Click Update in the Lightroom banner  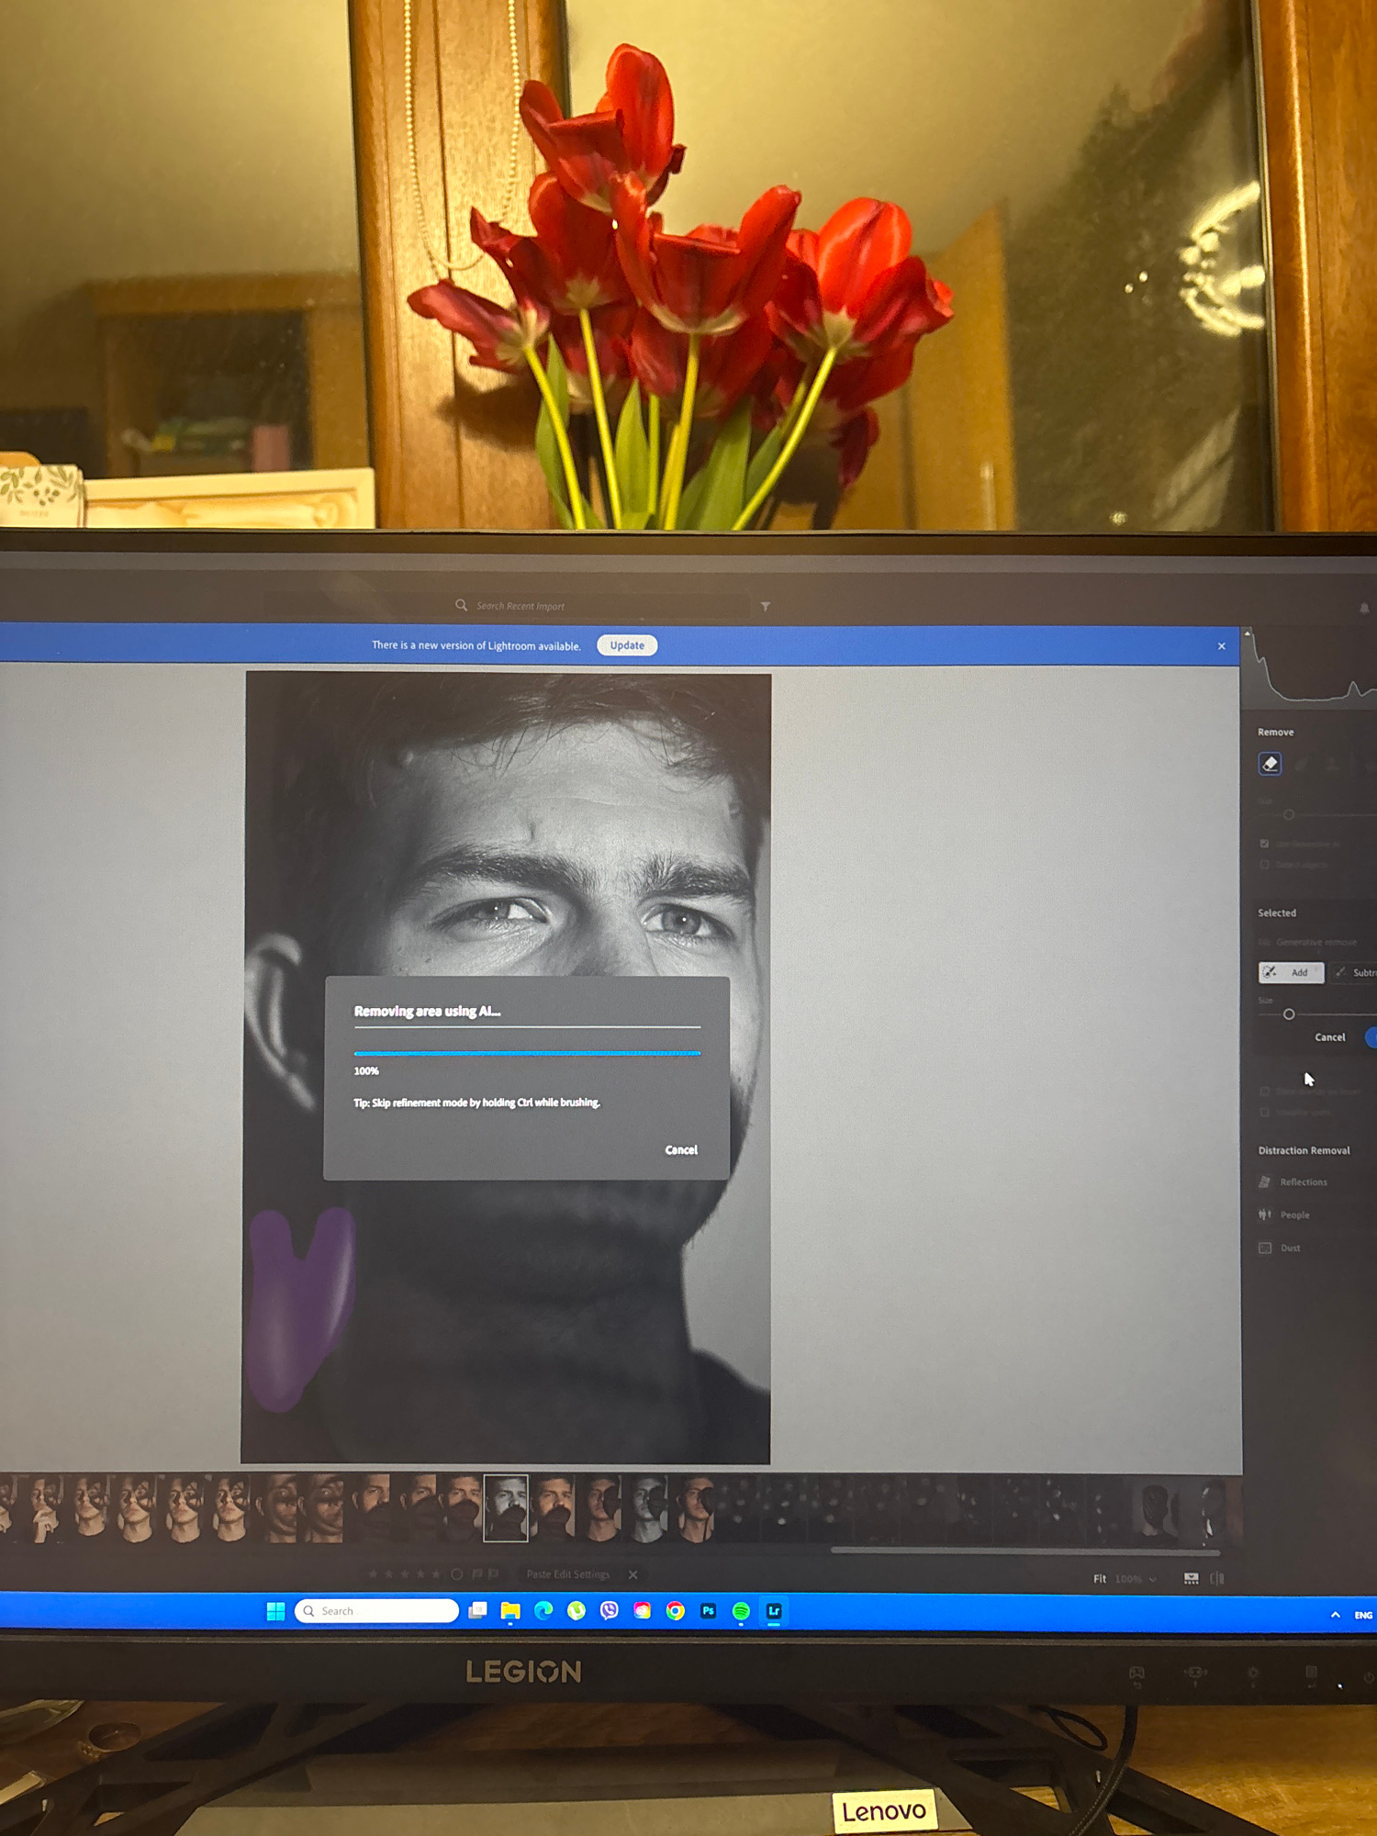627,645
